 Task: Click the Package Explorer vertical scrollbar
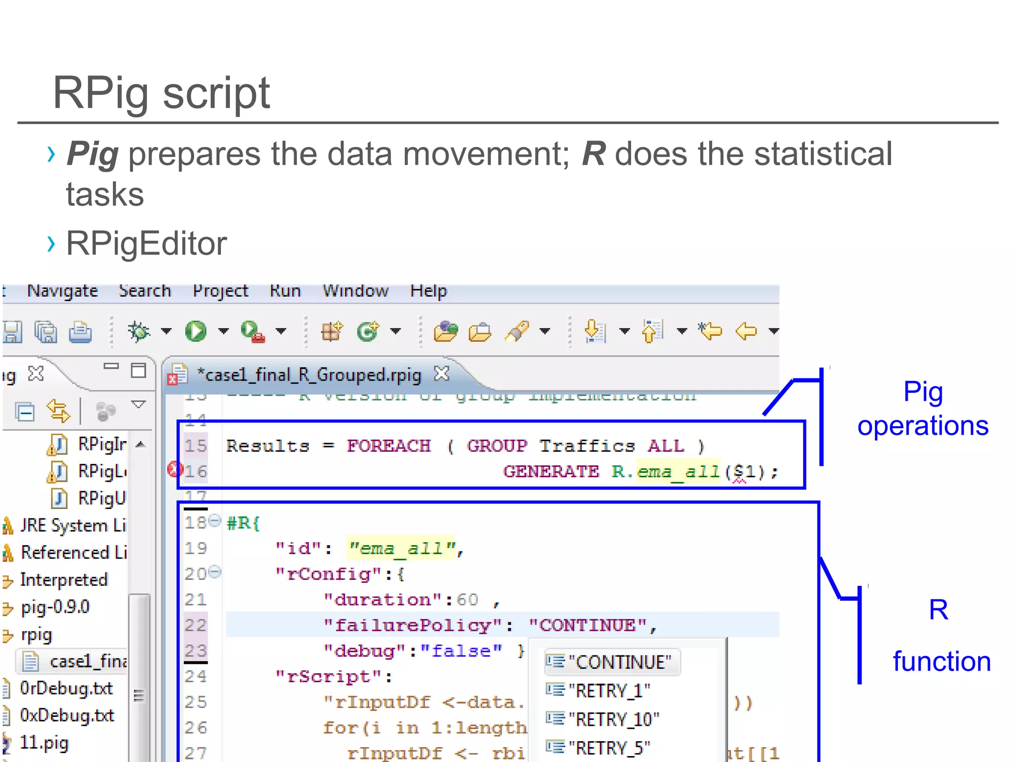(140, 677)
